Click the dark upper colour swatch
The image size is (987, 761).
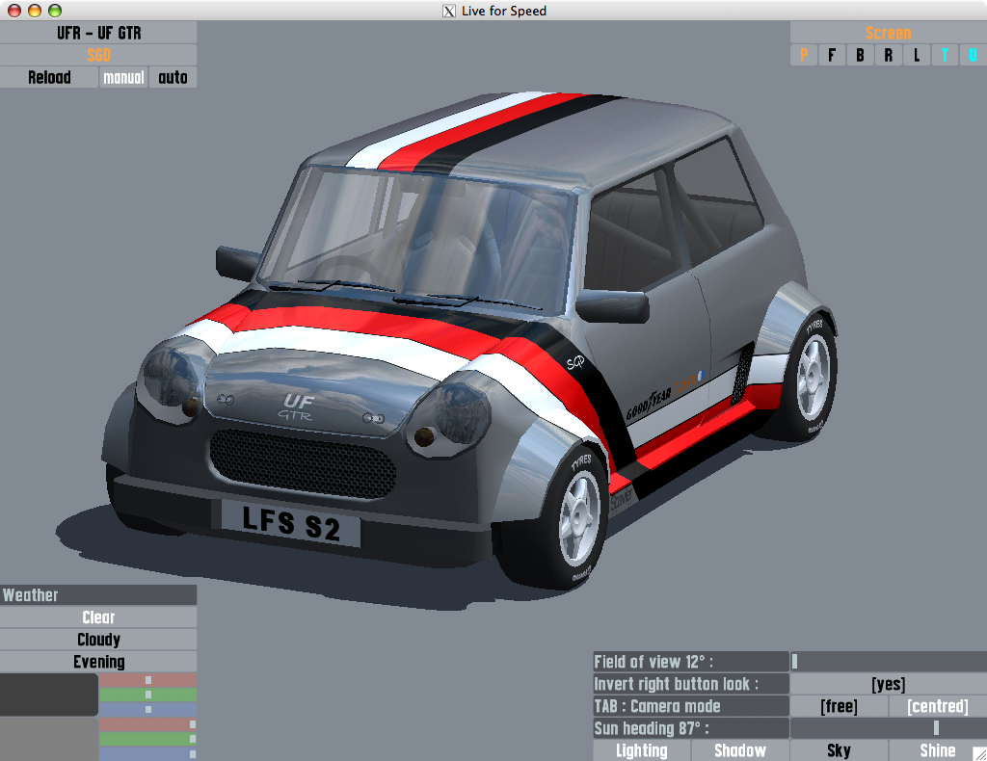pyautogui.click(x=48, y=695)
